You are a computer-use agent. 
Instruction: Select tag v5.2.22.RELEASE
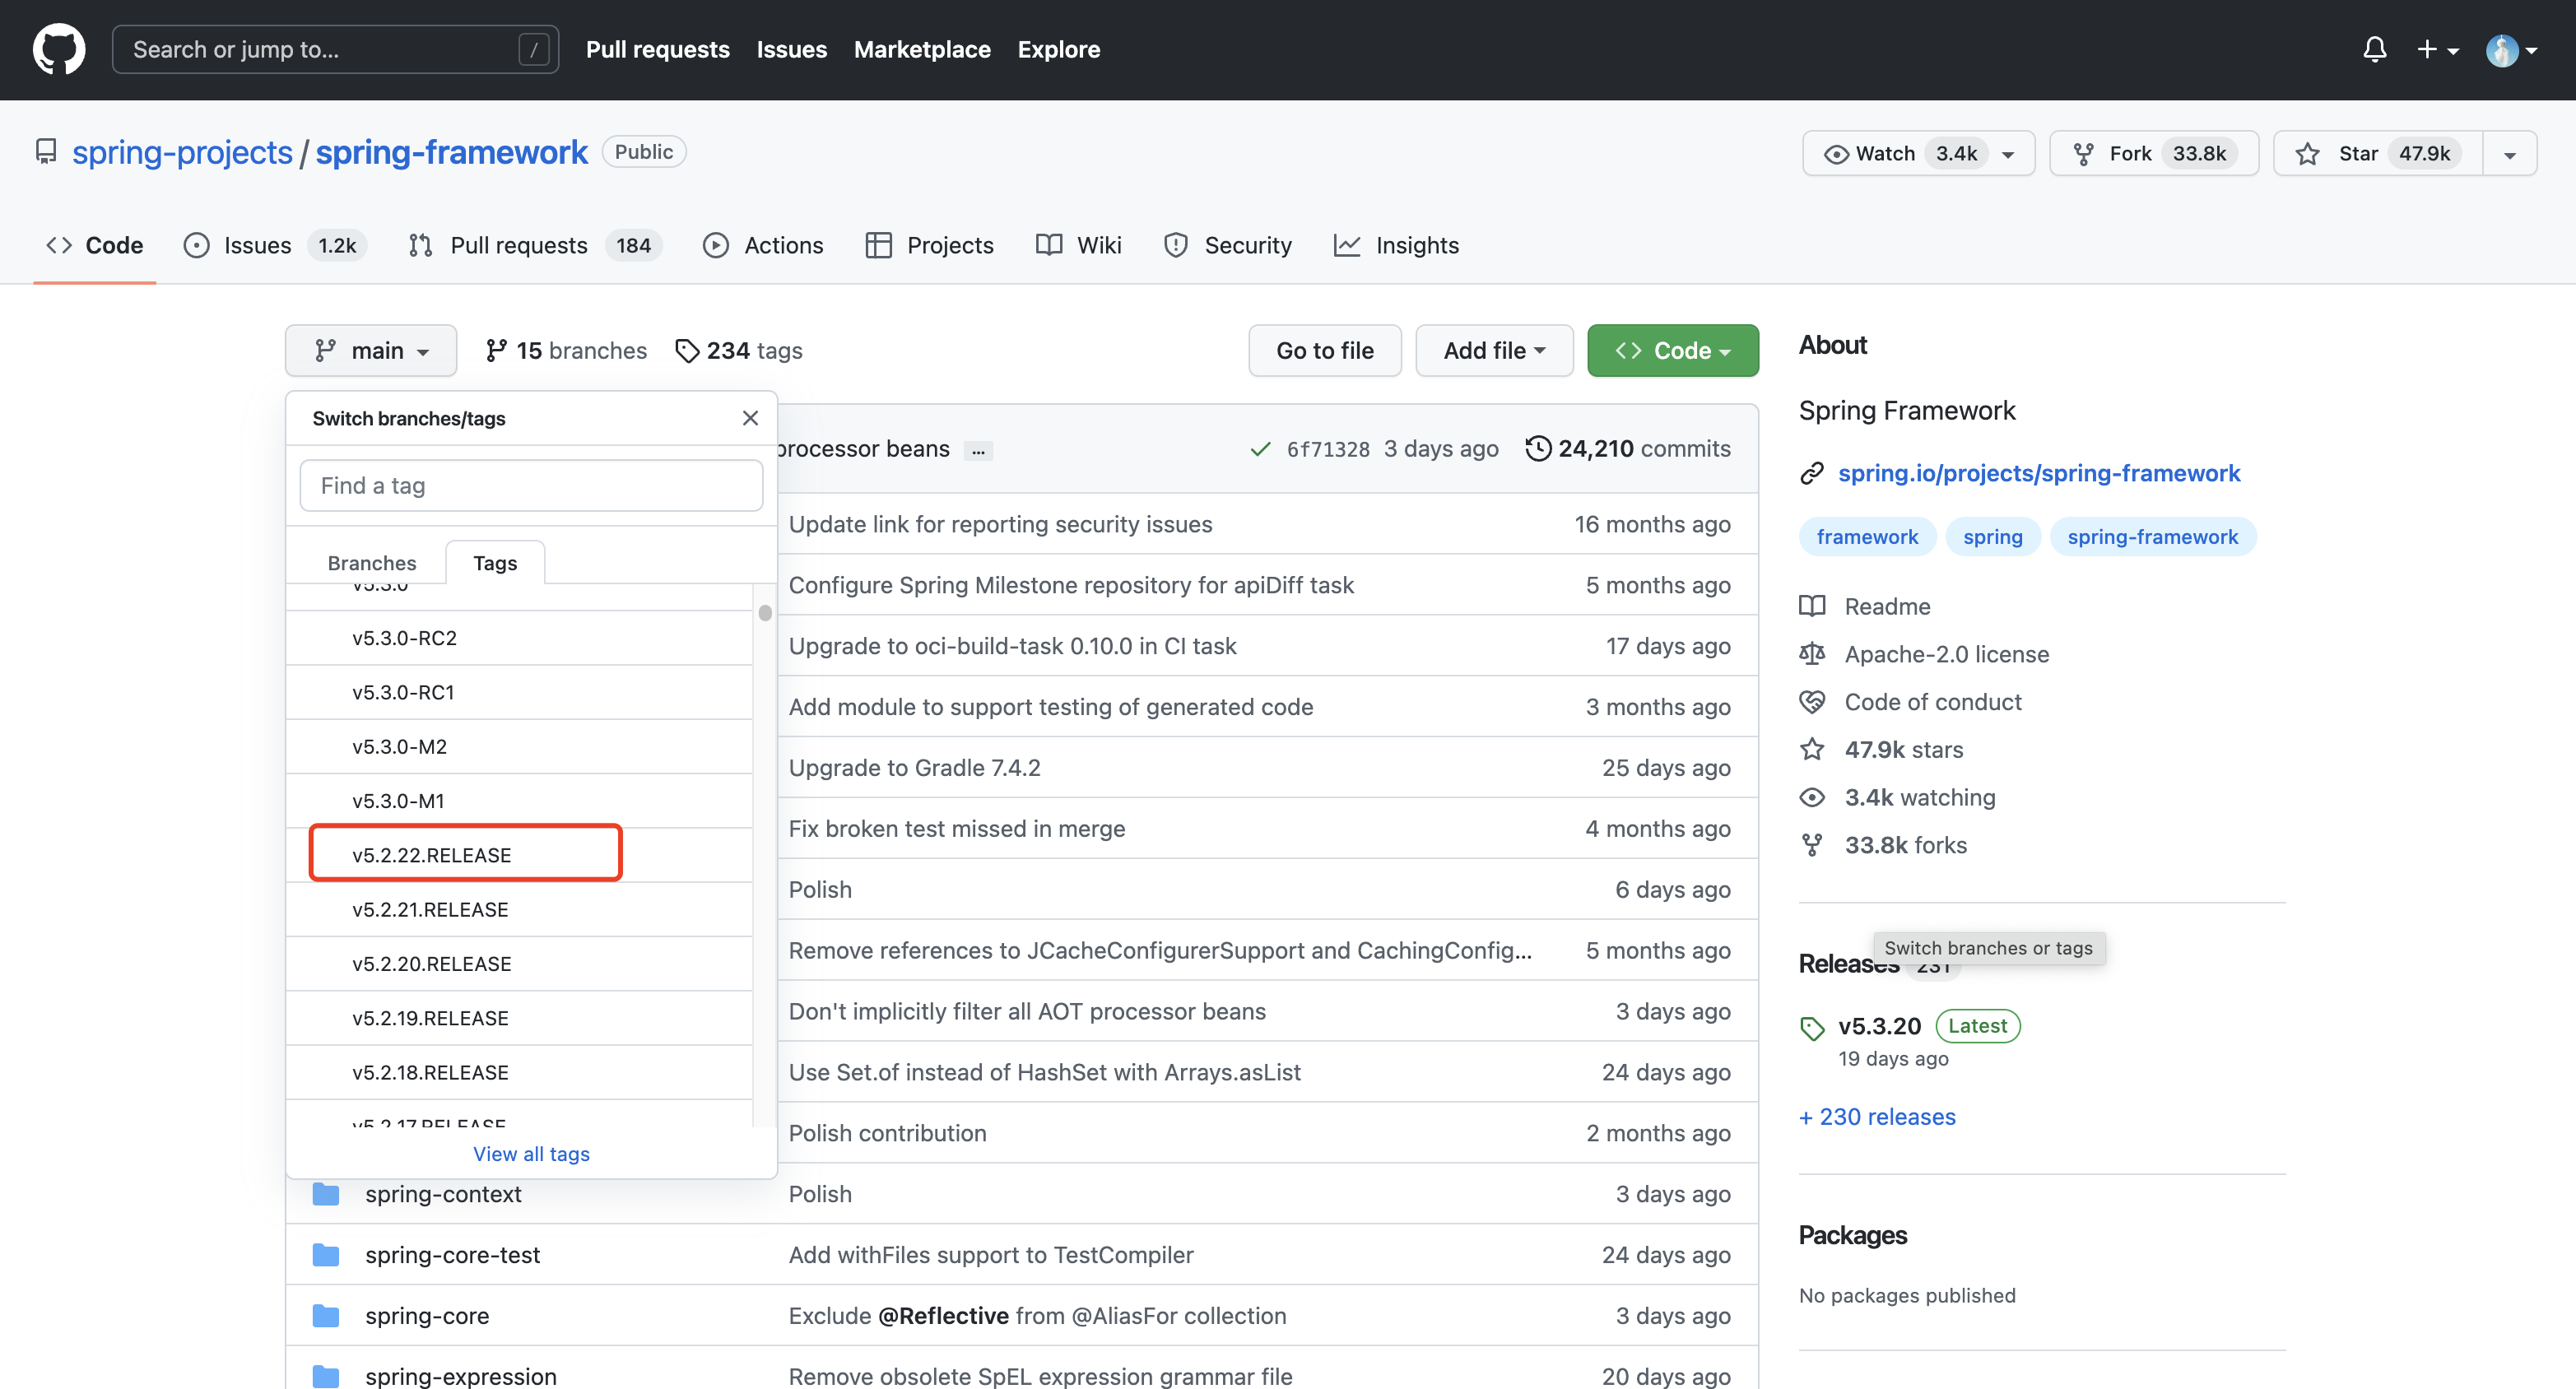click(x=519, y=855)
